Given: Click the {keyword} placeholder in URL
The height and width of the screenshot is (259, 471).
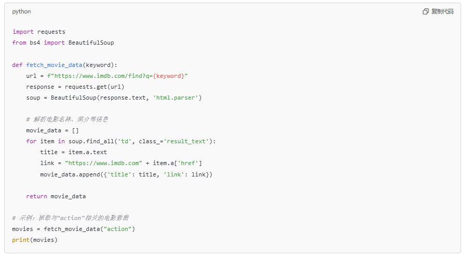Looking at the screenshot, I should pyautogui.click(x=169, y=76).
